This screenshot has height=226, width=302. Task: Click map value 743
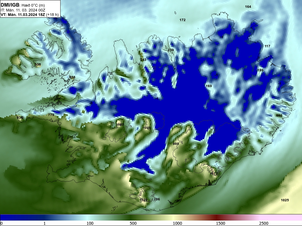click(x=143, y=60)
